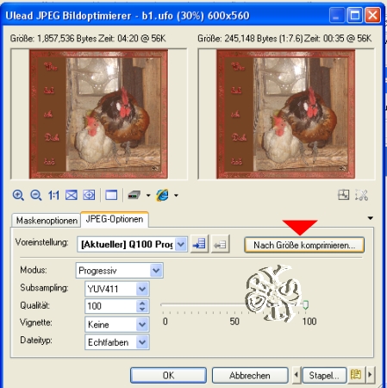
Task: Open the Voreinstellung preset dropdown
Action: [x=181, y=245]
